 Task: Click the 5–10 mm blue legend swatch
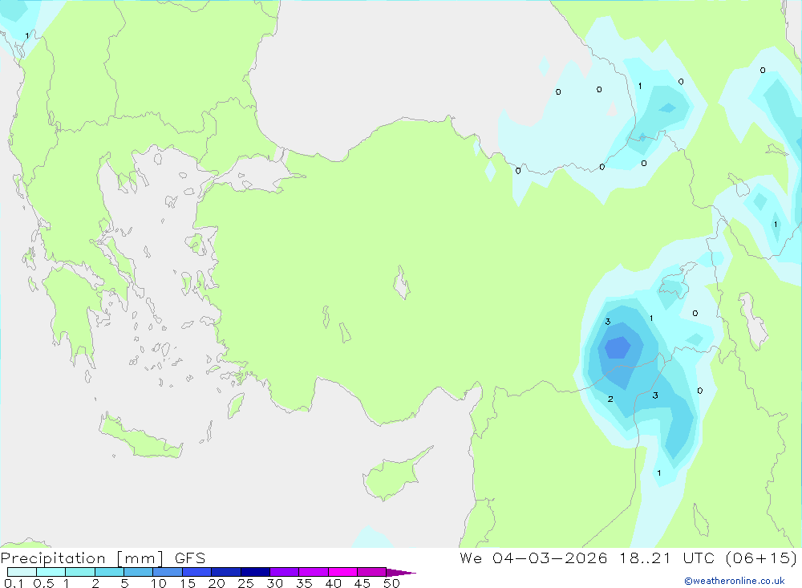(139, 572)
